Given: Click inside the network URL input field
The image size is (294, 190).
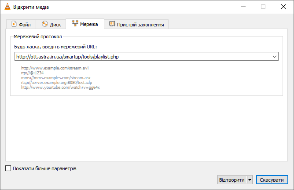Looking at the screenshot, I should click(143, 57).
